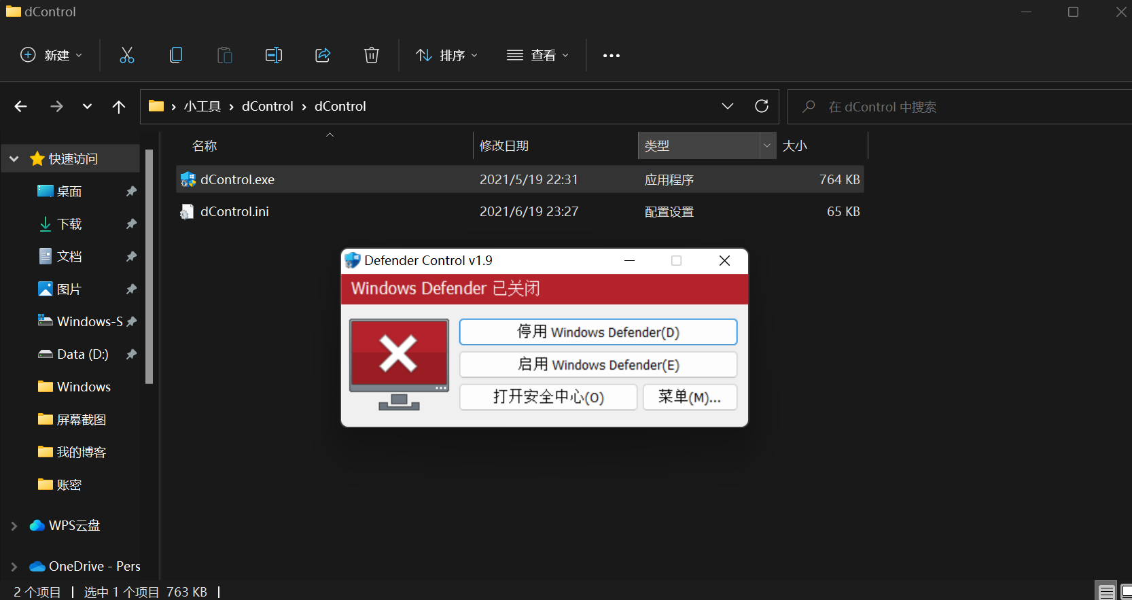
Task: Select 文档 in quick access
Action: pyautogui.click(x=69, y=257)
